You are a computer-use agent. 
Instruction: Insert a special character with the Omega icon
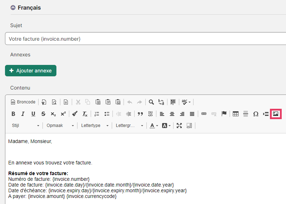coord(256,114)
